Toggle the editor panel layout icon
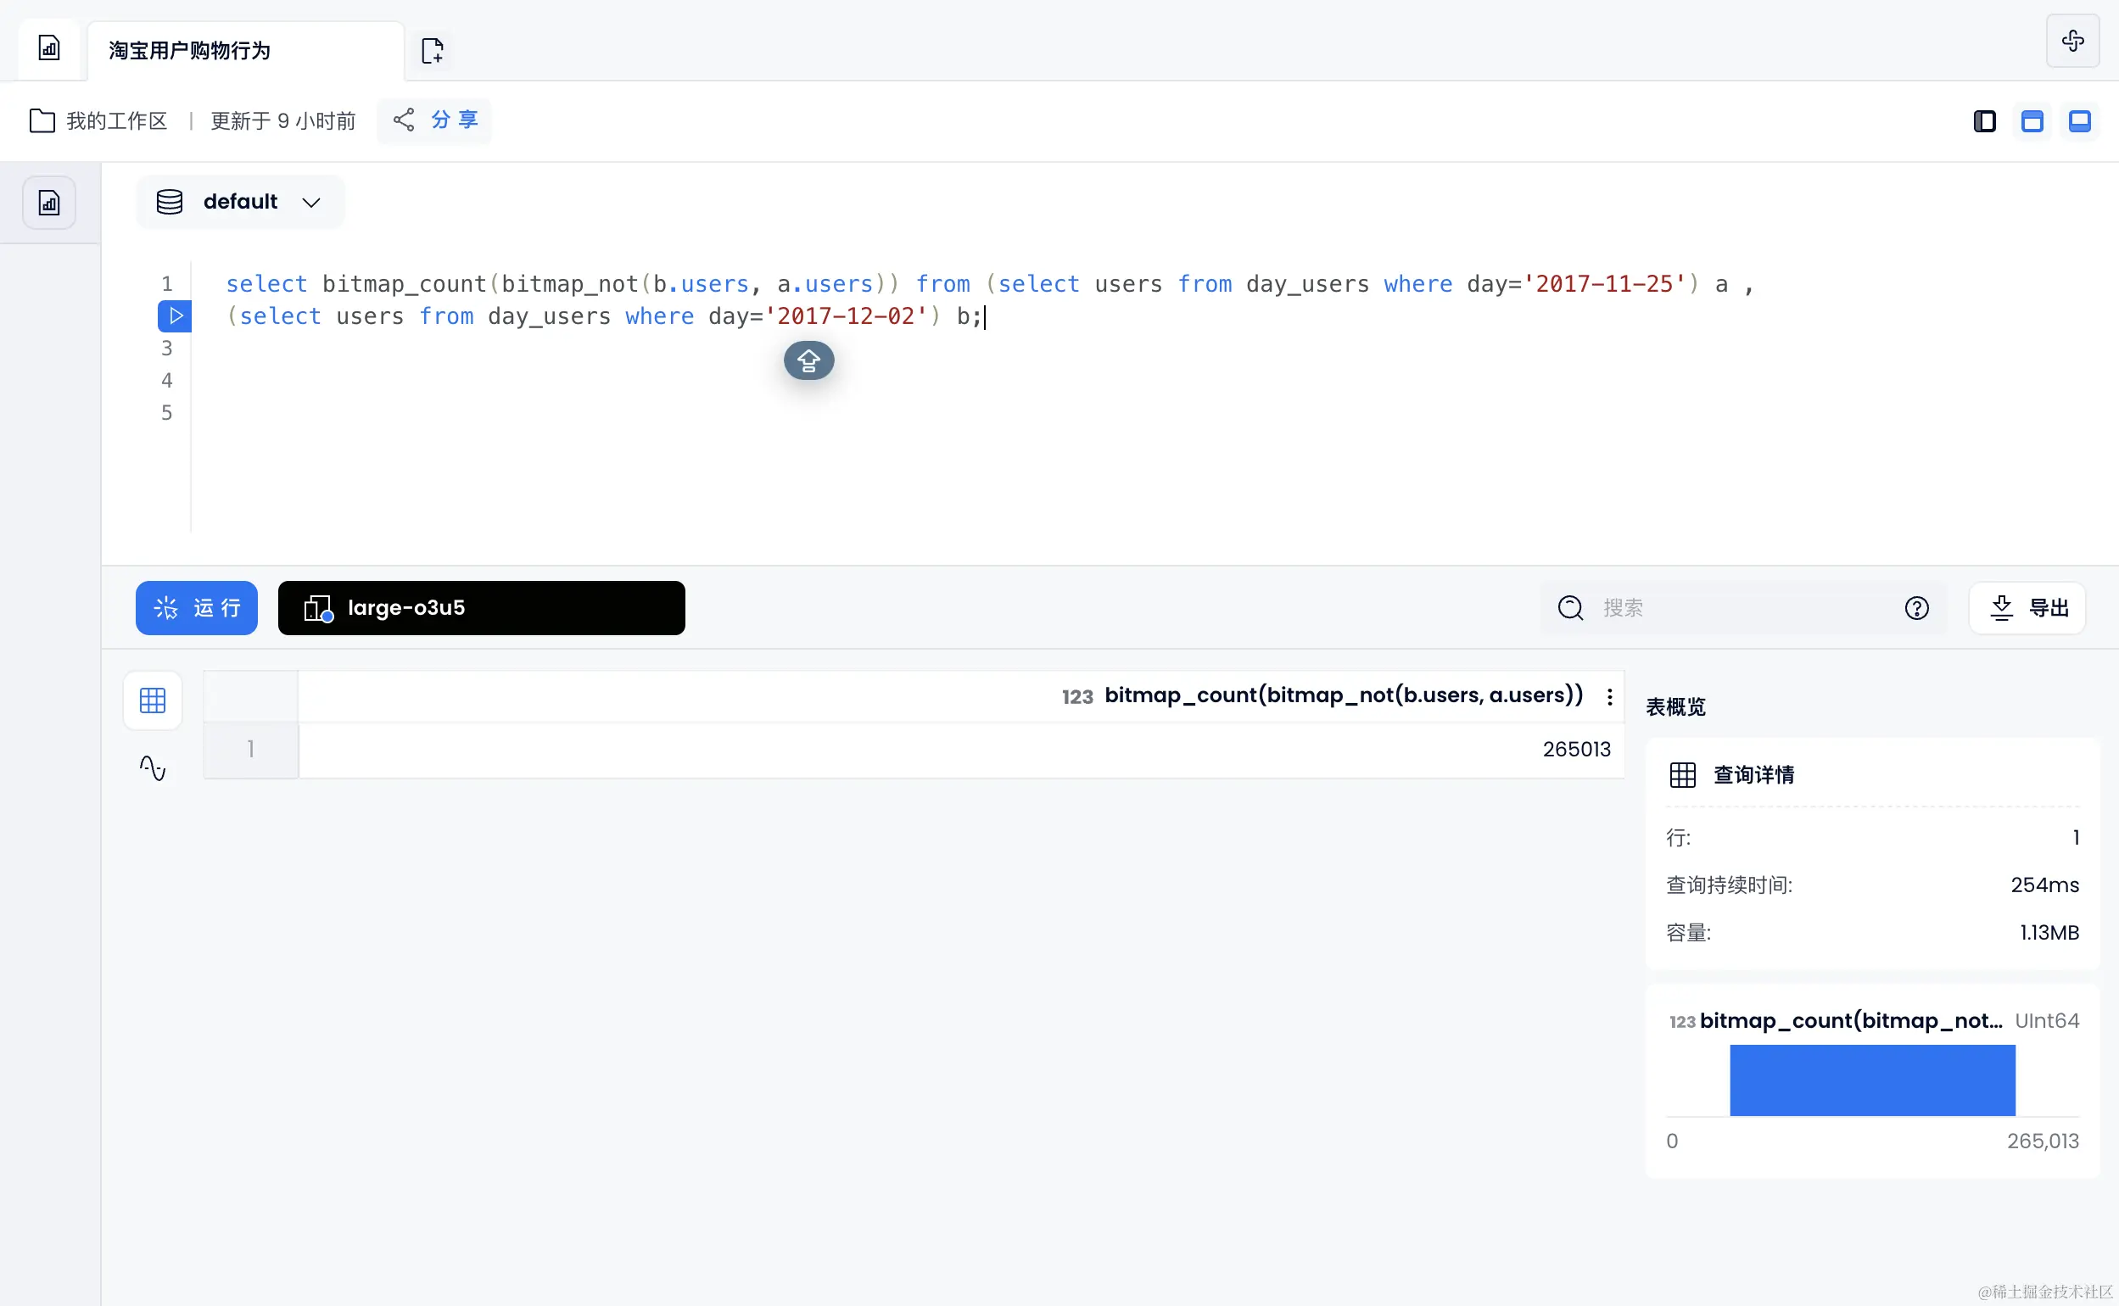The image size is (2119, 1306). 2032,121
